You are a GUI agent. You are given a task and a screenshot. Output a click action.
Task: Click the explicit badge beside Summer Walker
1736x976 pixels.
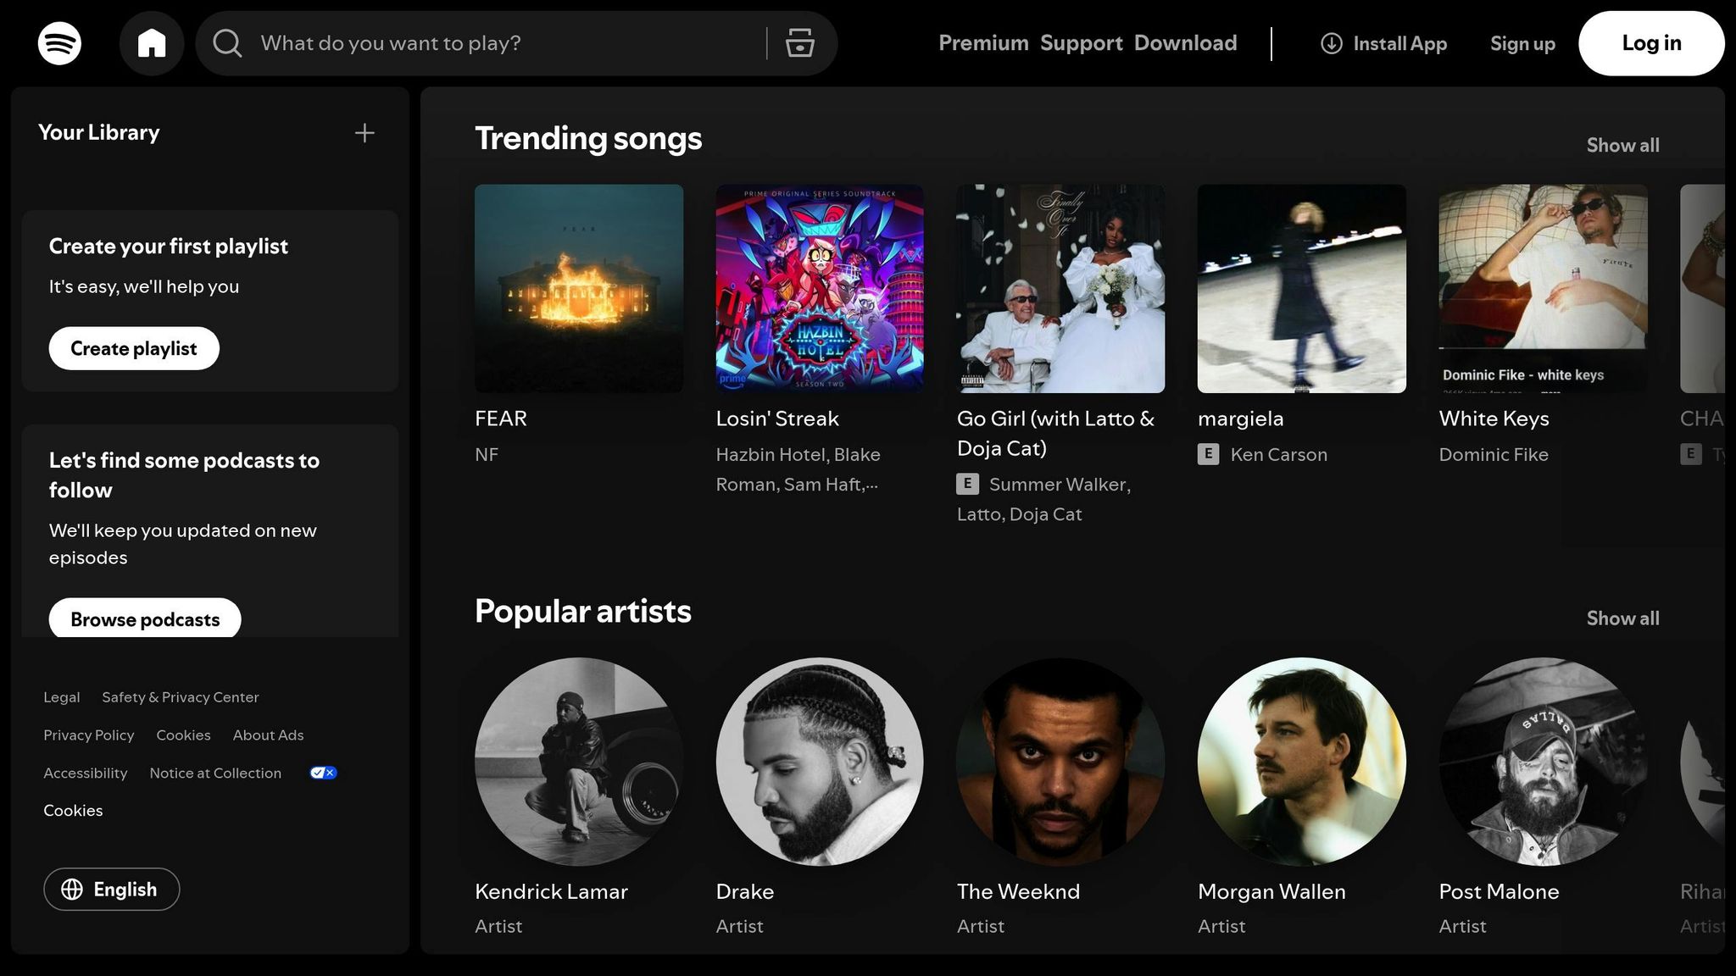(x=967, y=484)
